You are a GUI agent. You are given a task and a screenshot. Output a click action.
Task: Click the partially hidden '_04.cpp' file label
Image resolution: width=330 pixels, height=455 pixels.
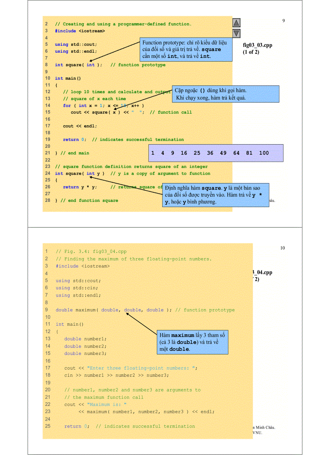click(x=262, y=272)
